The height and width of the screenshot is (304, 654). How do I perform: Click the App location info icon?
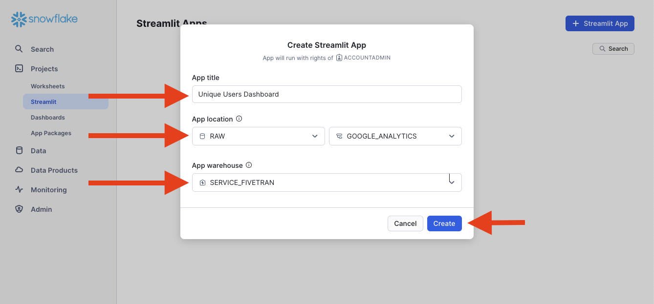point(239,119)
